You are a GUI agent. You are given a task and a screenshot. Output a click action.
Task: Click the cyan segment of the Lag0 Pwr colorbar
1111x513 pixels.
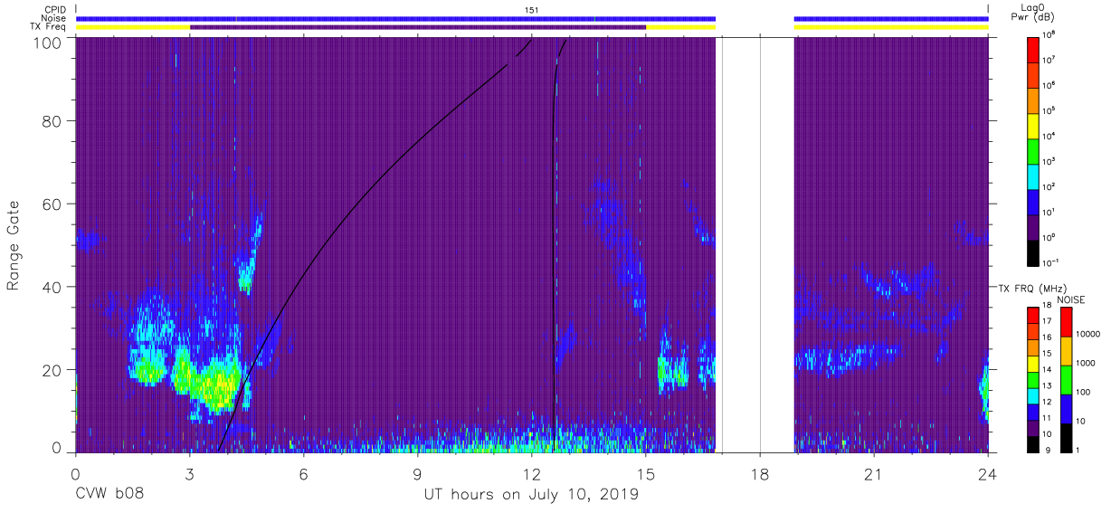(x=1034, y=176)
